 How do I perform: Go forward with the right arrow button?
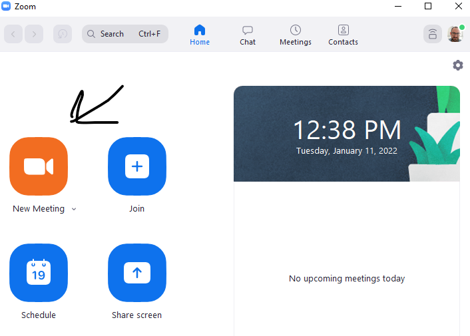click(34, 34)
